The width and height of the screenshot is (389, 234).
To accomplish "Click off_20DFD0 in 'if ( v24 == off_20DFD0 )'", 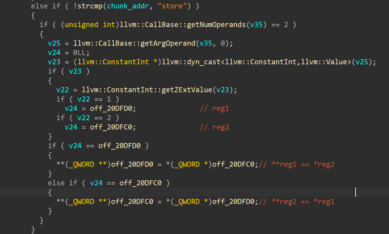I will tap(120, 146).
